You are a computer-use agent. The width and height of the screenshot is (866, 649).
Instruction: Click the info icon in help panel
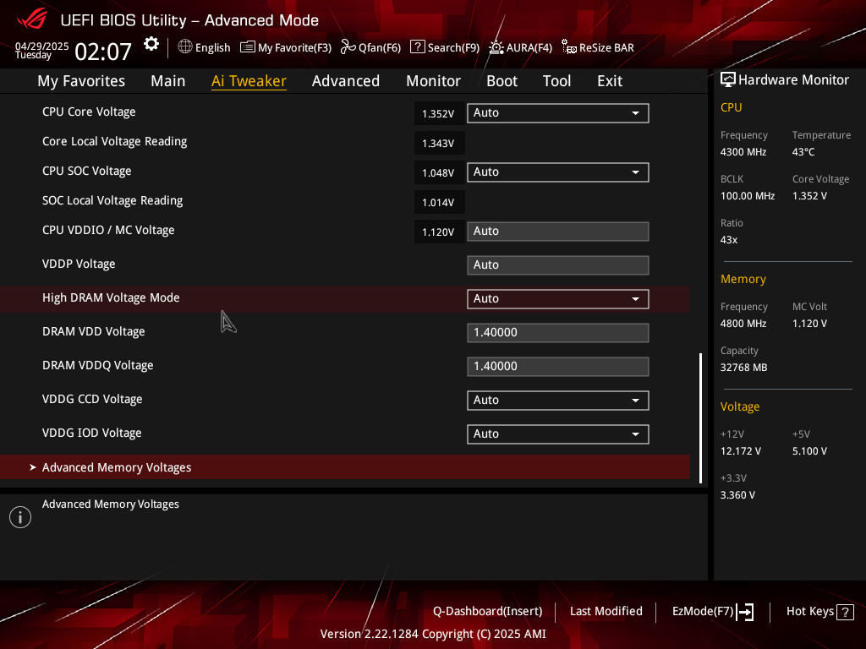click(x=20, y=517)
